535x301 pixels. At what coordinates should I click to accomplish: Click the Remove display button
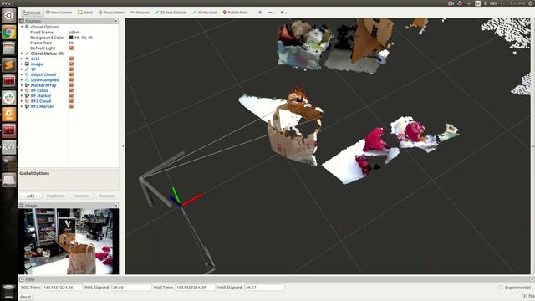point(81,196)
